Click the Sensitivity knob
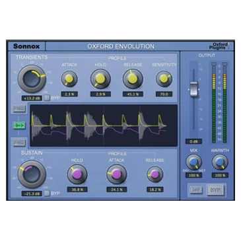The width and height of the screenshot is (241, 241). click(164, 79)
